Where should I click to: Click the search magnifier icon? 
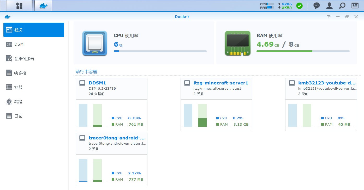point(342,6)
